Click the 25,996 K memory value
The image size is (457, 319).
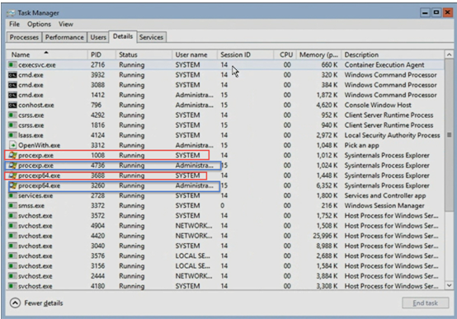(x=325, y=236)
